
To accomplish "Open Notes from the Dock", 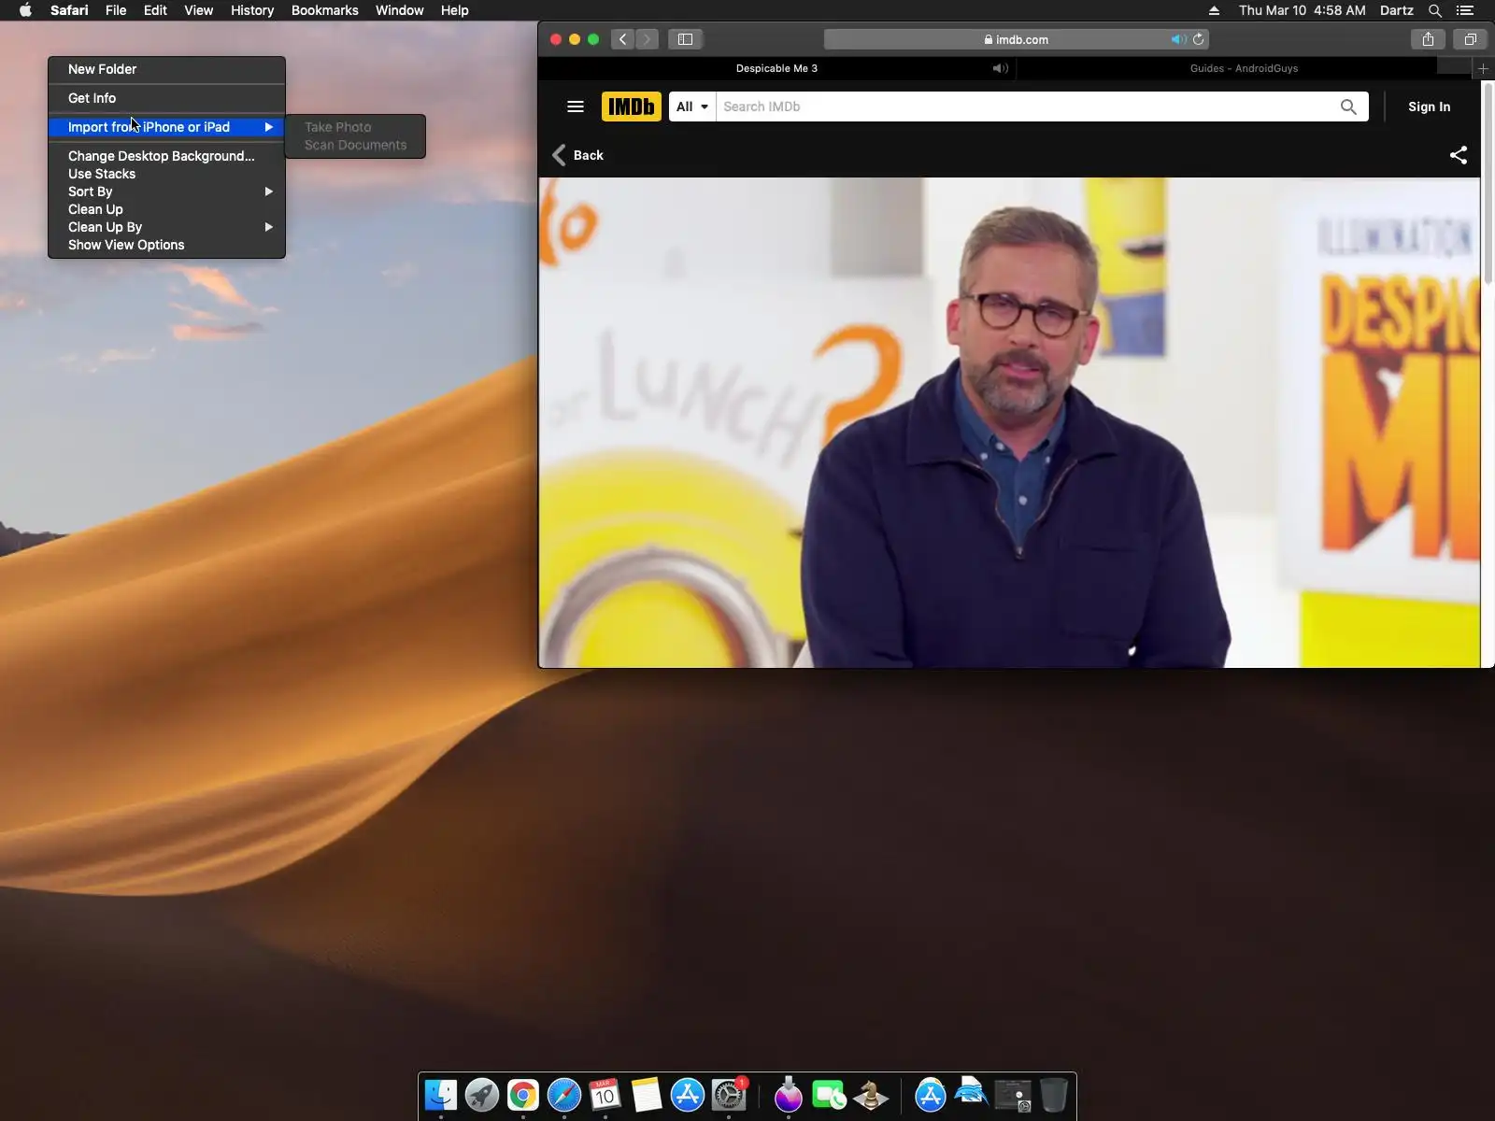I will pyautogui.click(x=647, y=1095).
